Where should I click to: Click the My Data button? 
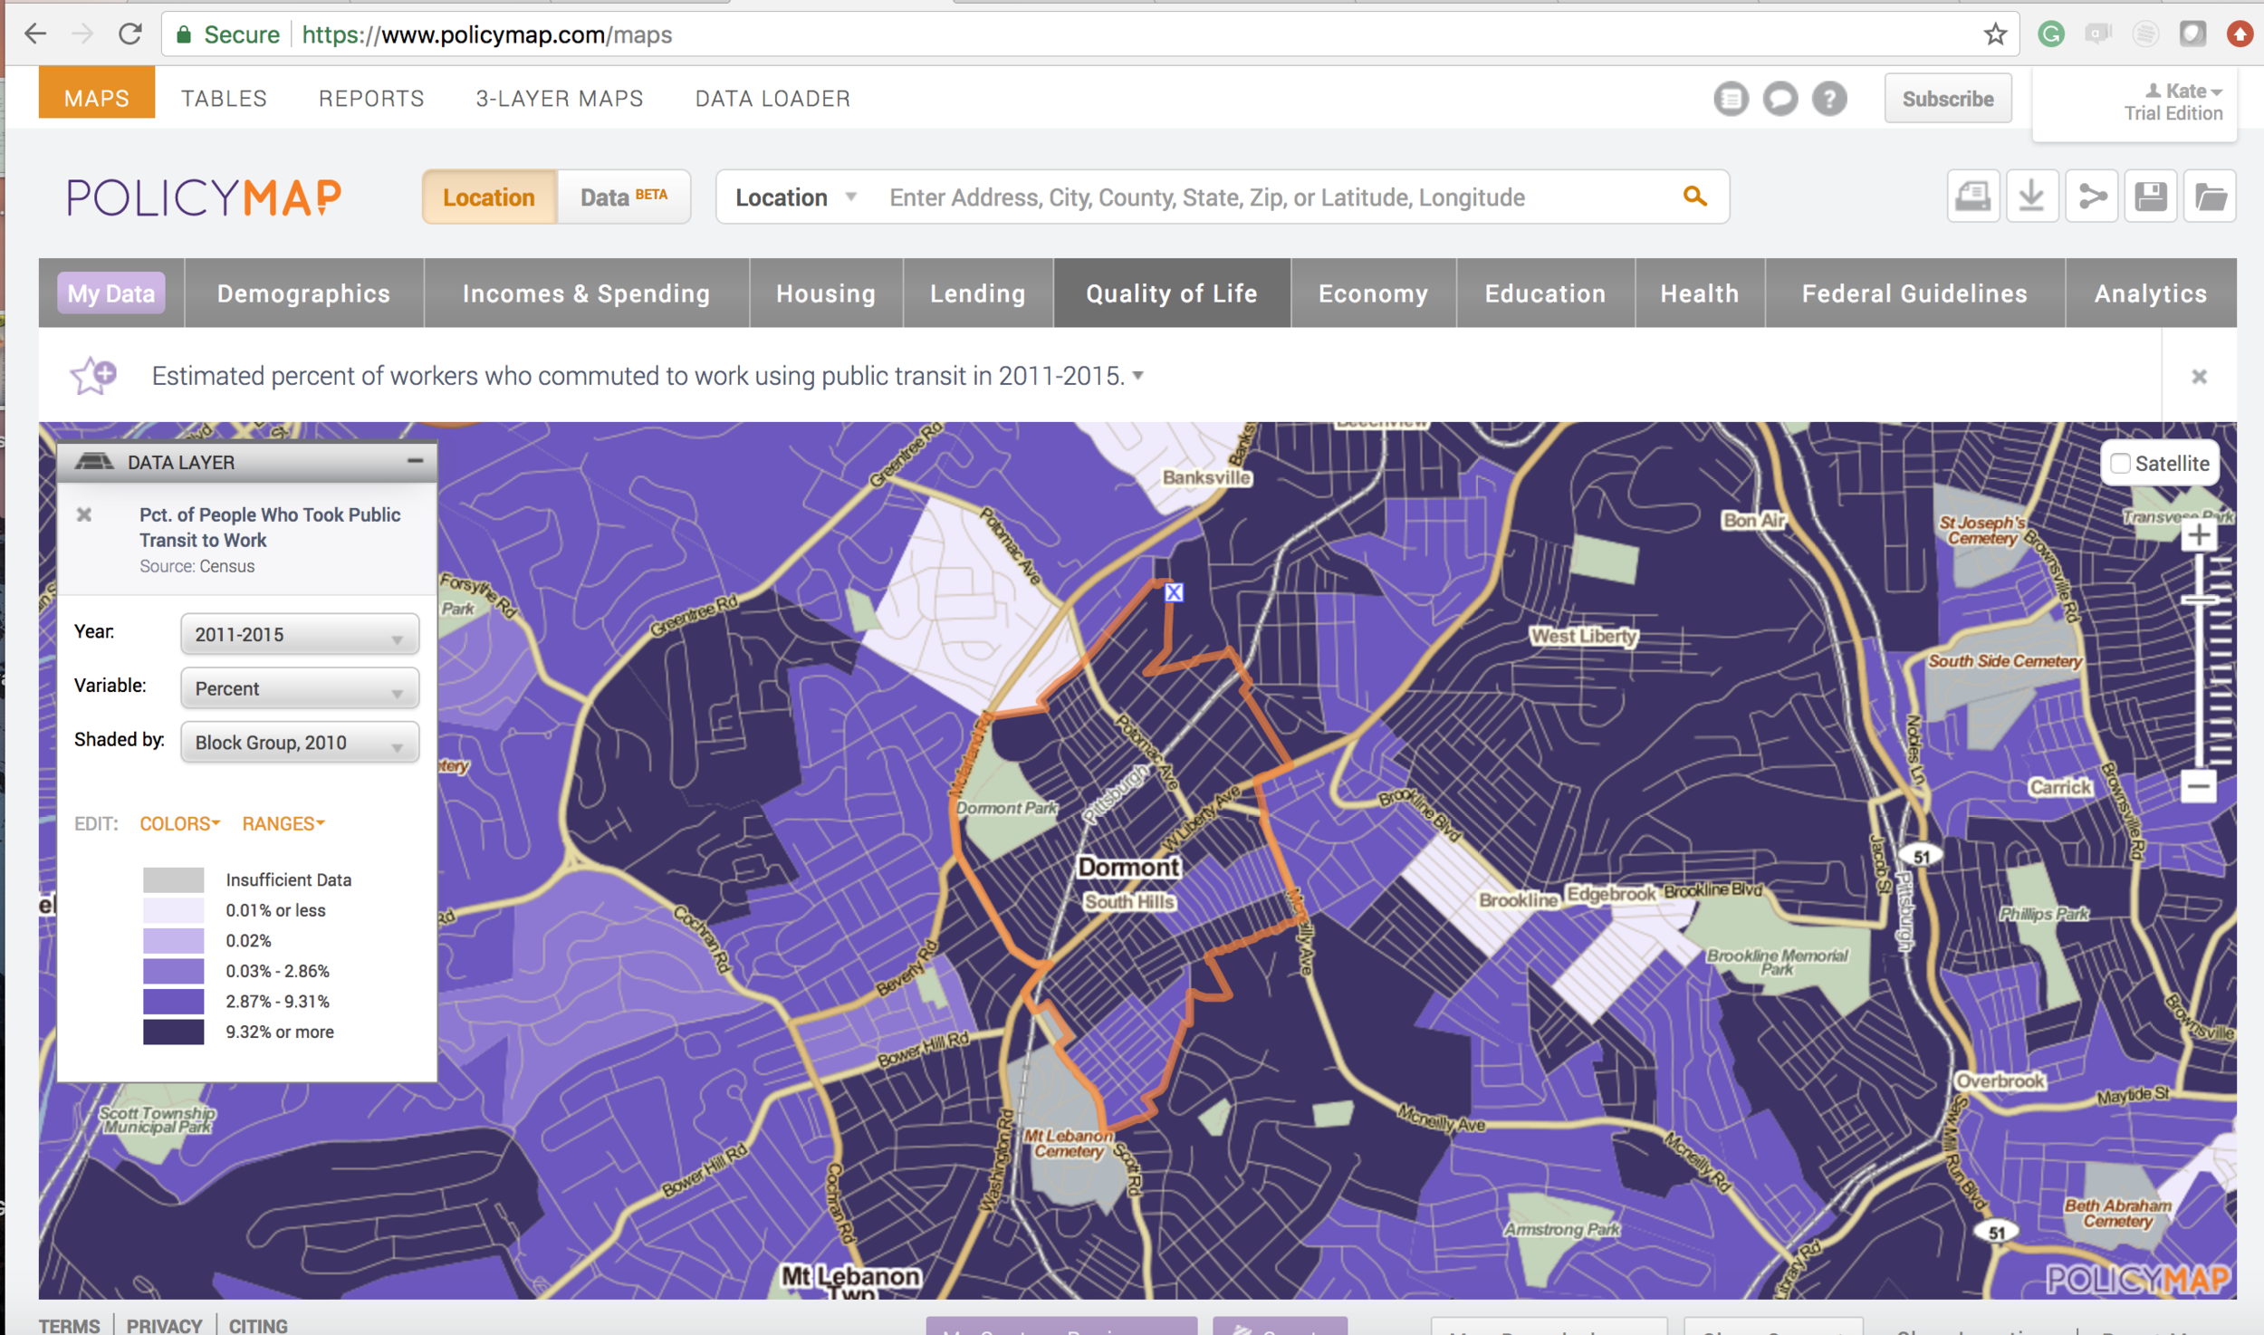pyautogui.click(x=111, y=293)
